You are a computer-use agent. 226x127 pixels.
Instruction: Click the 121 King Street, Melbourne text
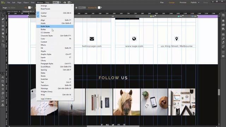[177, 46]
